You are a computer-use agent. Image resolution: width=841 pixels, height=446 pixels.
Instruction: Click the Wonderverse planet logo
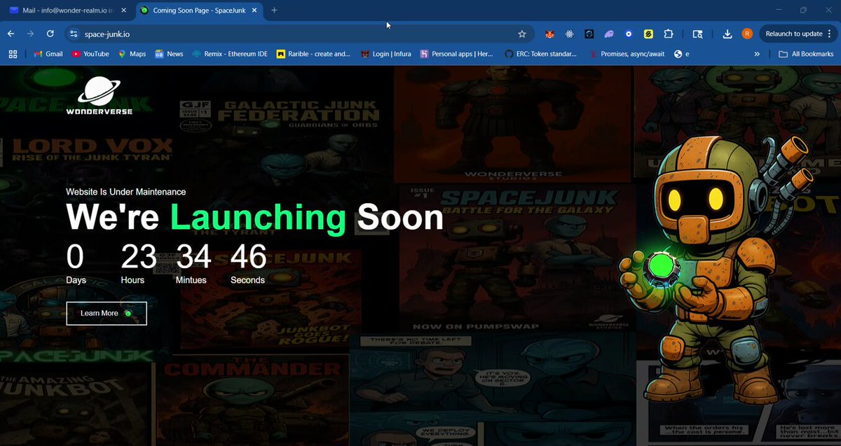[x=99, y=96]
